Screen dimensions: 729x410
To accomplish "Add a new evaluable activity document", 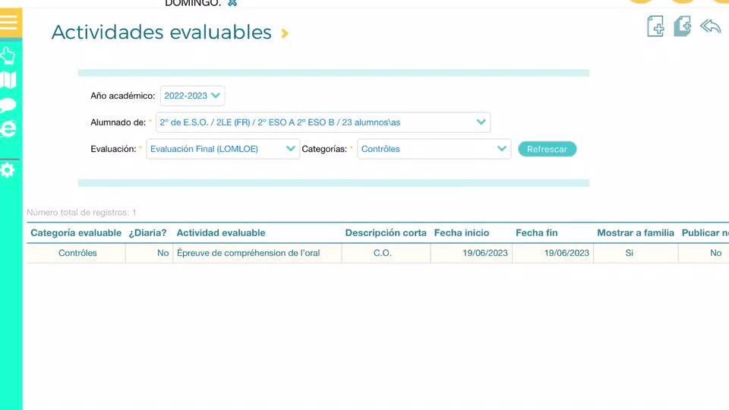I will 655,26.
